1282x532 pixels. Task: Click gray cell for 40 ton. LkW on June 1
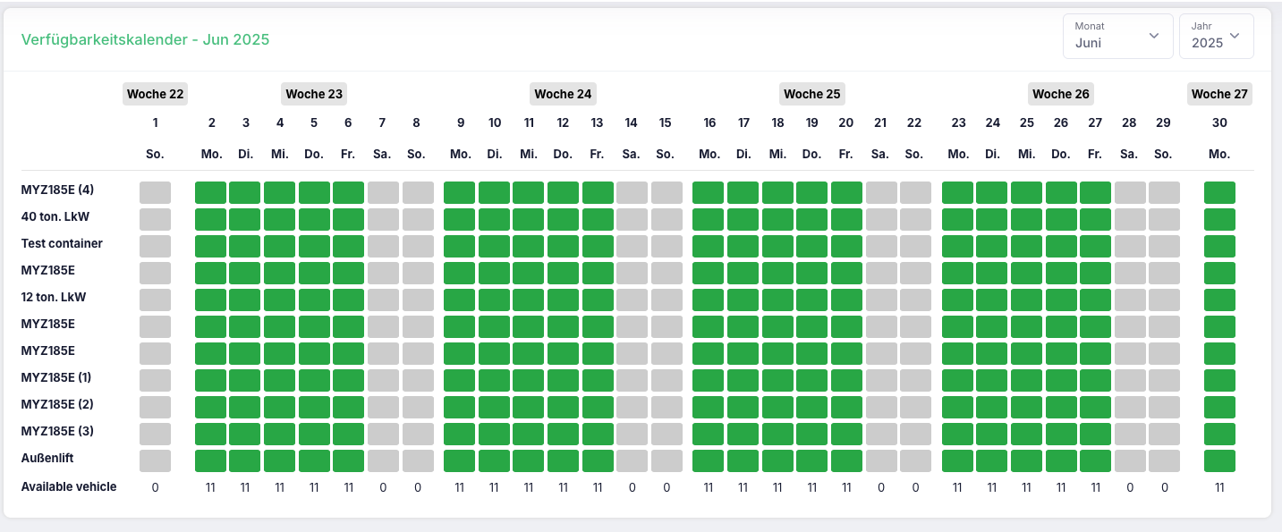point(155,219)
